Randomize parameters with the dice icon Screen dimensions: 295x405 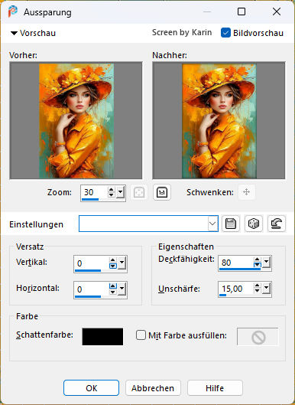click(x=254, y=224)
